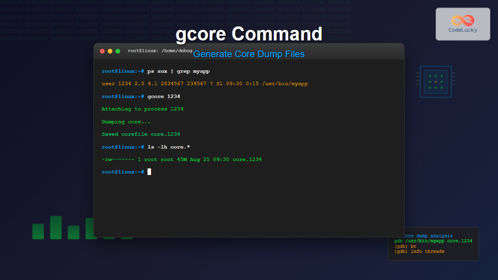Select the '(gdb) info threads' line
498x280 pixels.
(419, 251)
